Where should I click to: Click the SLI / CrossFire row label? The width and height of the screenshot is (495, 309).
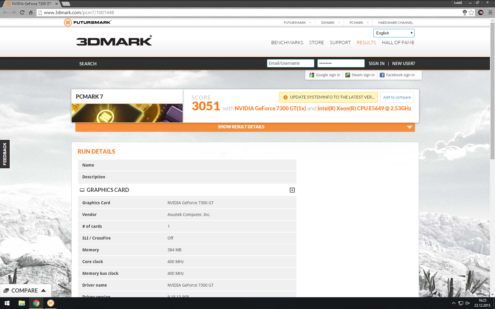[x=96, y=238]
